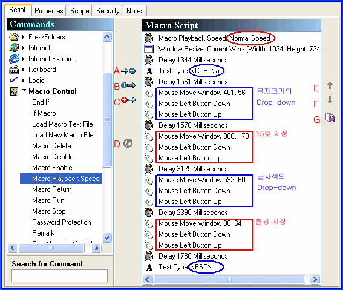Click the disable command clock icon beside D
The height and width of the screenshot is (290, 343).
[x=128, y=143]
